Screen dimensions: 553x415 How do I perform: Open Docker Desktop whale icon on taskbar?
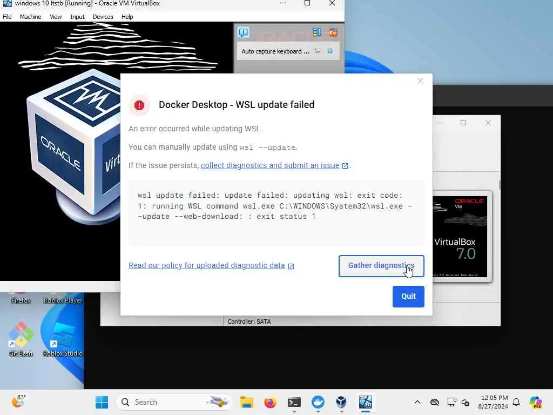click(x=318, y=402)
